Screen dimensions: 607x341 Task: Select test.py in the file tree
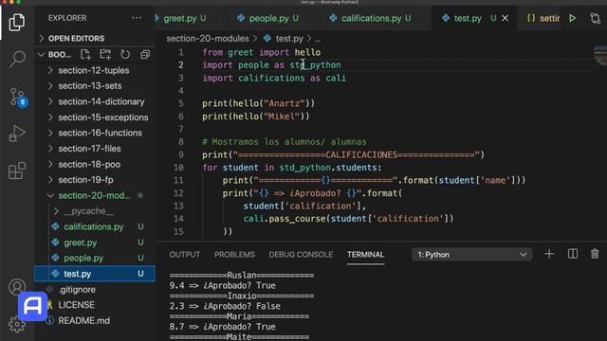coord(95,274)
